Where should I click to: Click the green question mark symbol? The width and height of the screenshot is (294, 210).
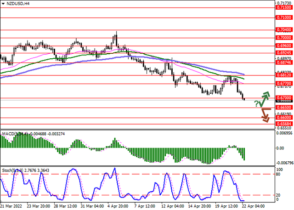pos(256,104)
